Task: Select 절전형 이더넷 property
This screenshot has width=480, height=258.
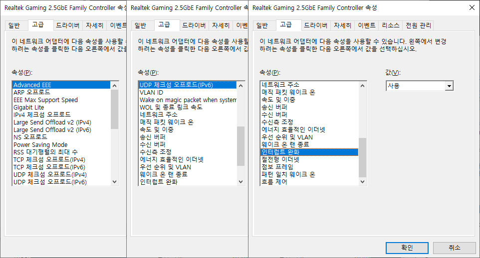Action: pyautogui.click(x=309, y=159)
